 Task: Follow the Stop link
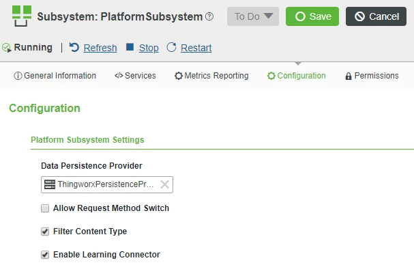tap(149, 48)
